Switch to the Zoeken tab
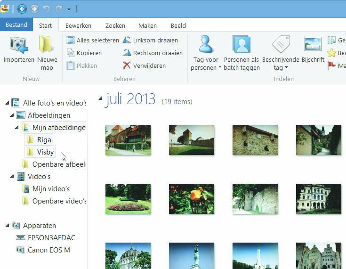The height and width of the screenshot is (269, 346). (115, 25)
